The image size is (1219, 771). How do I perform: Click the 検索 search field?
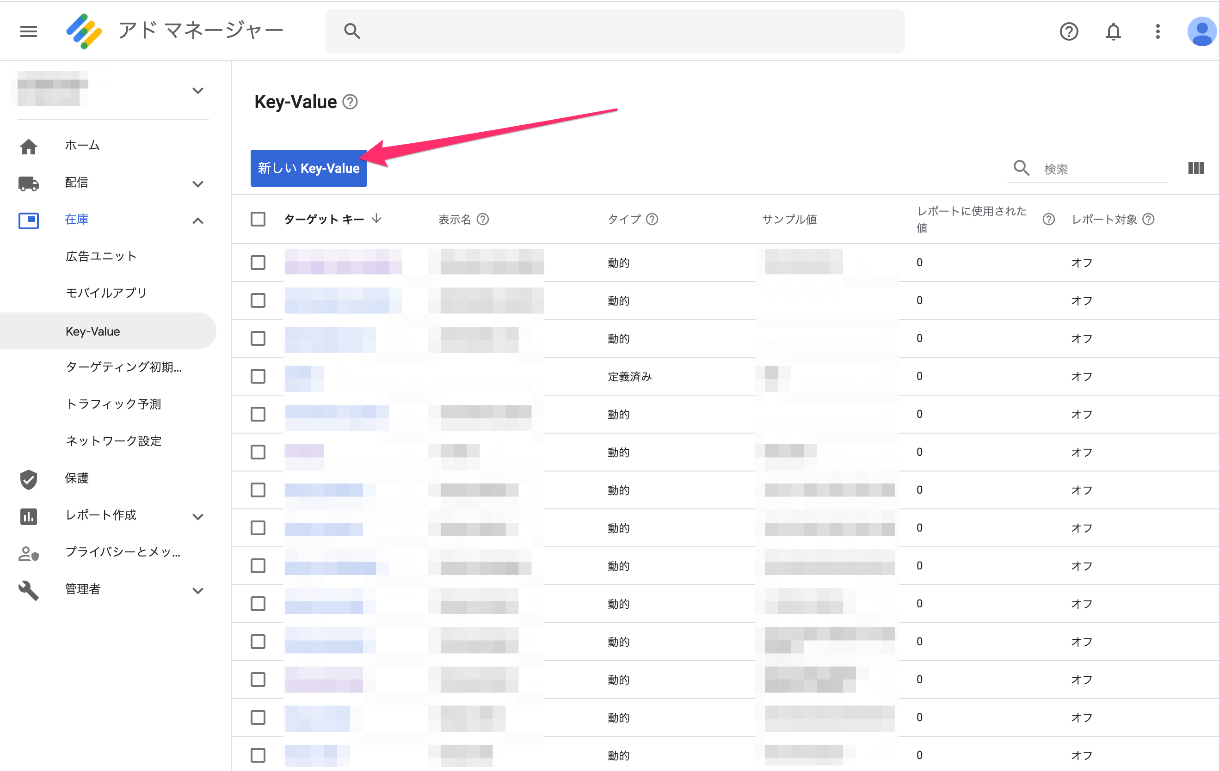tap(1084, 168)
